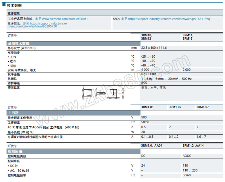Screen dimensions: 225x182
Task: Click the AC-53a 工作电流 row label
Action: pyautogui.click(x=44, y=128)
